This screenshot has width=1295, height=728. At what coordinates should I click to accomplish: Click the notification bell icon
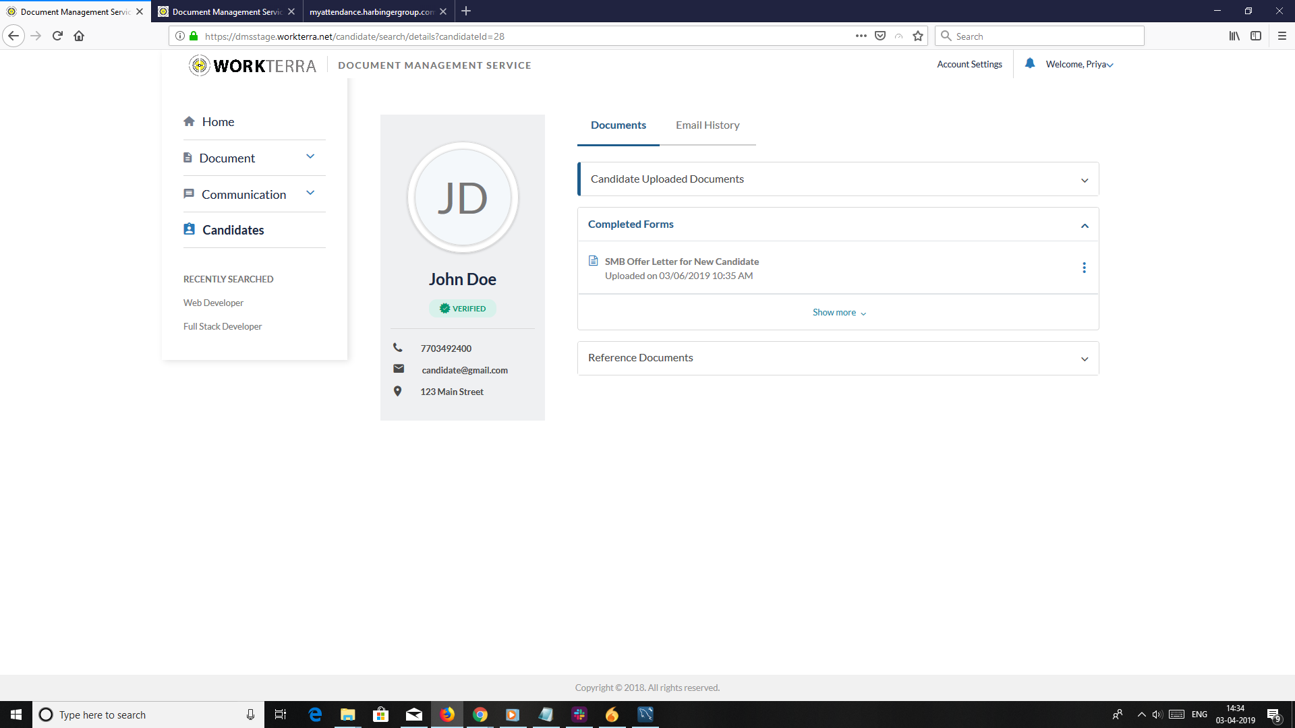click(x=1029, y=63)
